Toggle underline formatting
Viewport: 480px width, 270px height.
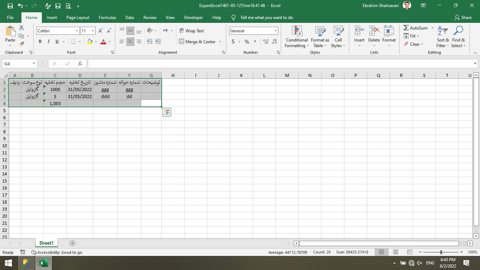[x=57, y=41]
